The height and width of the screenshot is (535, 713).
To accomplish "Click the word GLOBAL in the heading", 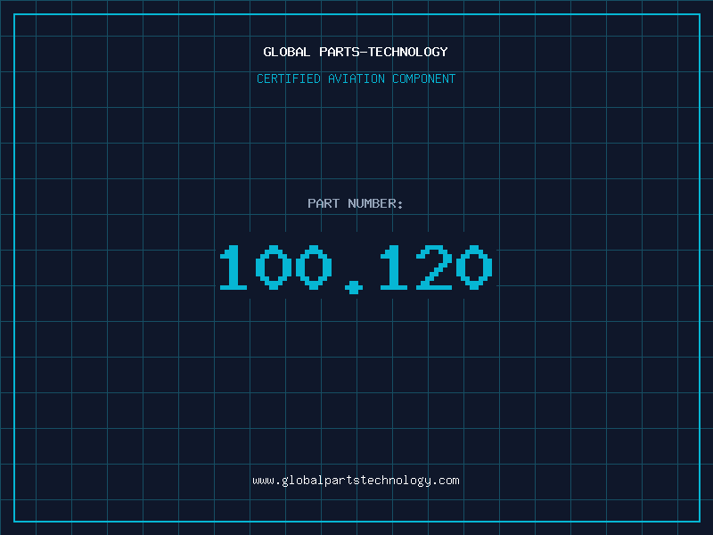I will [287, 52].
